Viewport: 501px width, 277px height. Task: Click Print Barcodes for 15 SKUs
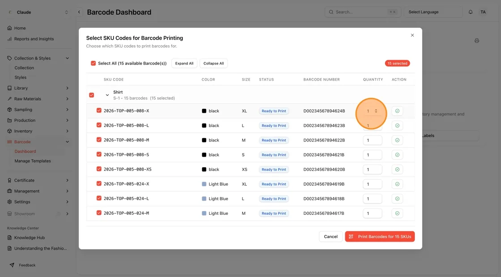[x=380, y=237]
